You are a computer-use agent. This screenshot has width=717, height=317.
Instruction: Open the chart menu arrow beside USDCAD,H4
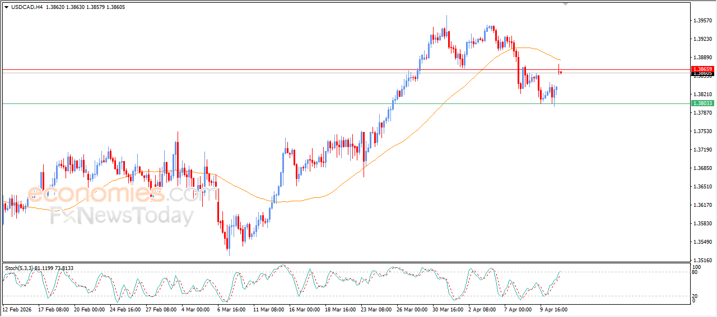point(6,7)
